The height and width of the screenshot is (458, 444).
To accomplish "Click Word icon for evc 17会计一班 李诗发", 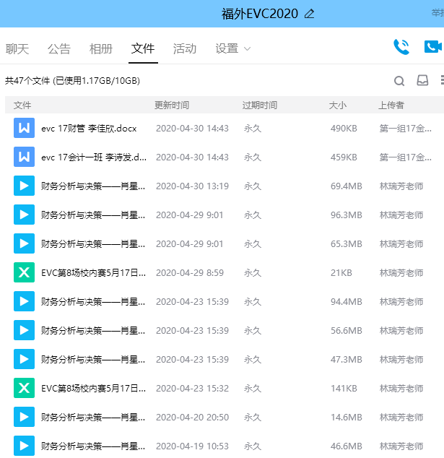I will pyautogui.click(x=25, y=157).
